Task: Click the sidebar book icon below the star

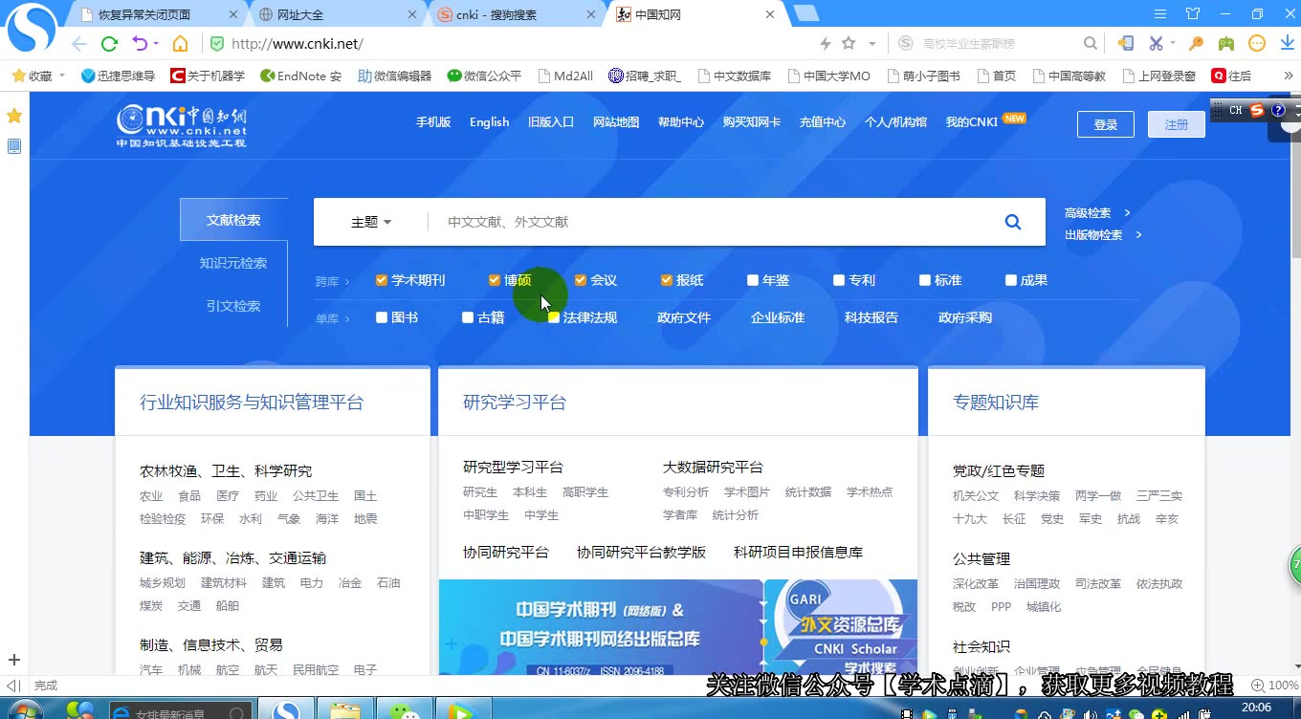Action: coord(14,146)
